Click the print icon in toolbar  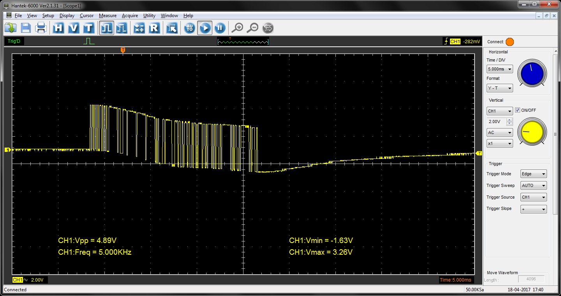tap(41, 28)
